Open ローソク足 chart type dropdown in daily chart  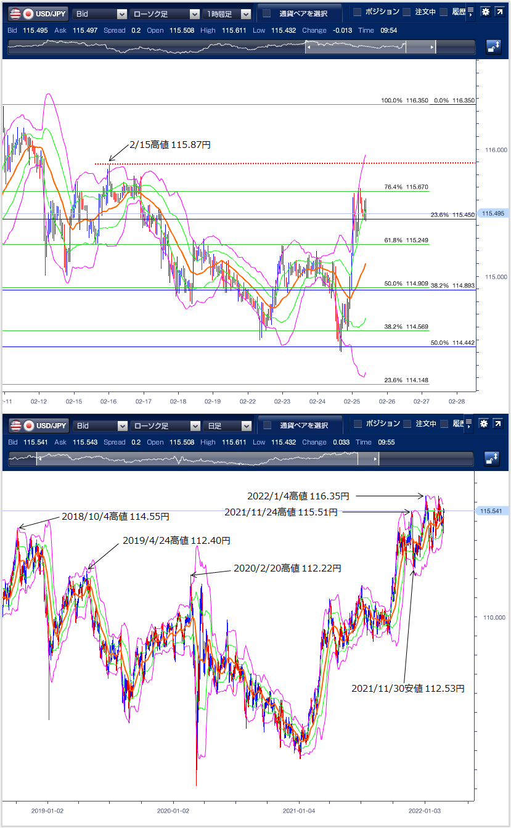[x=165, y=425]
